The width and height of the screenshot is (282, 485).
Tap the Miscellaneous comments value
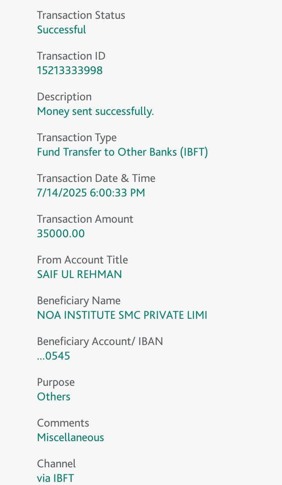(70, 438)
